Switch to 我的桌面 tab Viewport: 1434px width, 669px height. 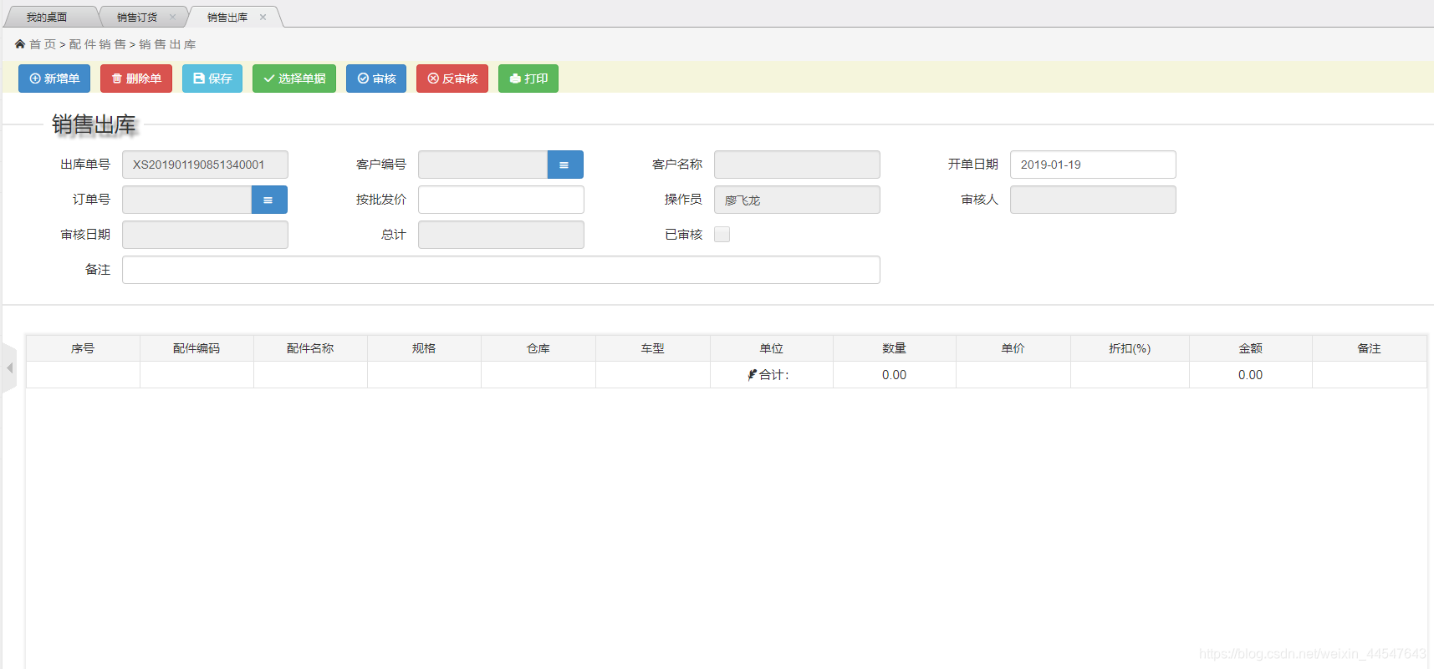47,18
